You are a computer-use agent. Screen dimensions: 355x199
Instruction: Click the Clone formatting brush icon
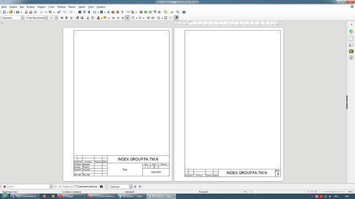pos(59,12)
